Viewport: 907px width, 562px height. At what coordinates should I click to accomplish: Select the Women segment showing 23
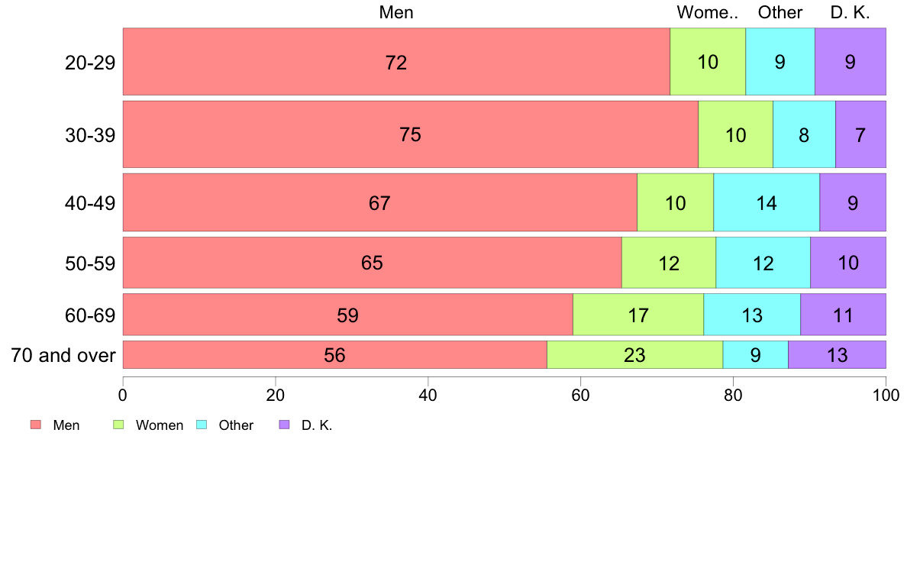point(634,355)
